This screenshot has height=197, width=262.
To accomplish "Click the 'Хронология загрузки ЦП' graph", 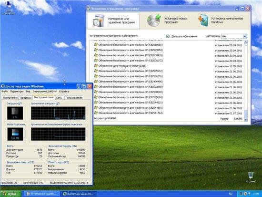I will [x=58, y=113].
